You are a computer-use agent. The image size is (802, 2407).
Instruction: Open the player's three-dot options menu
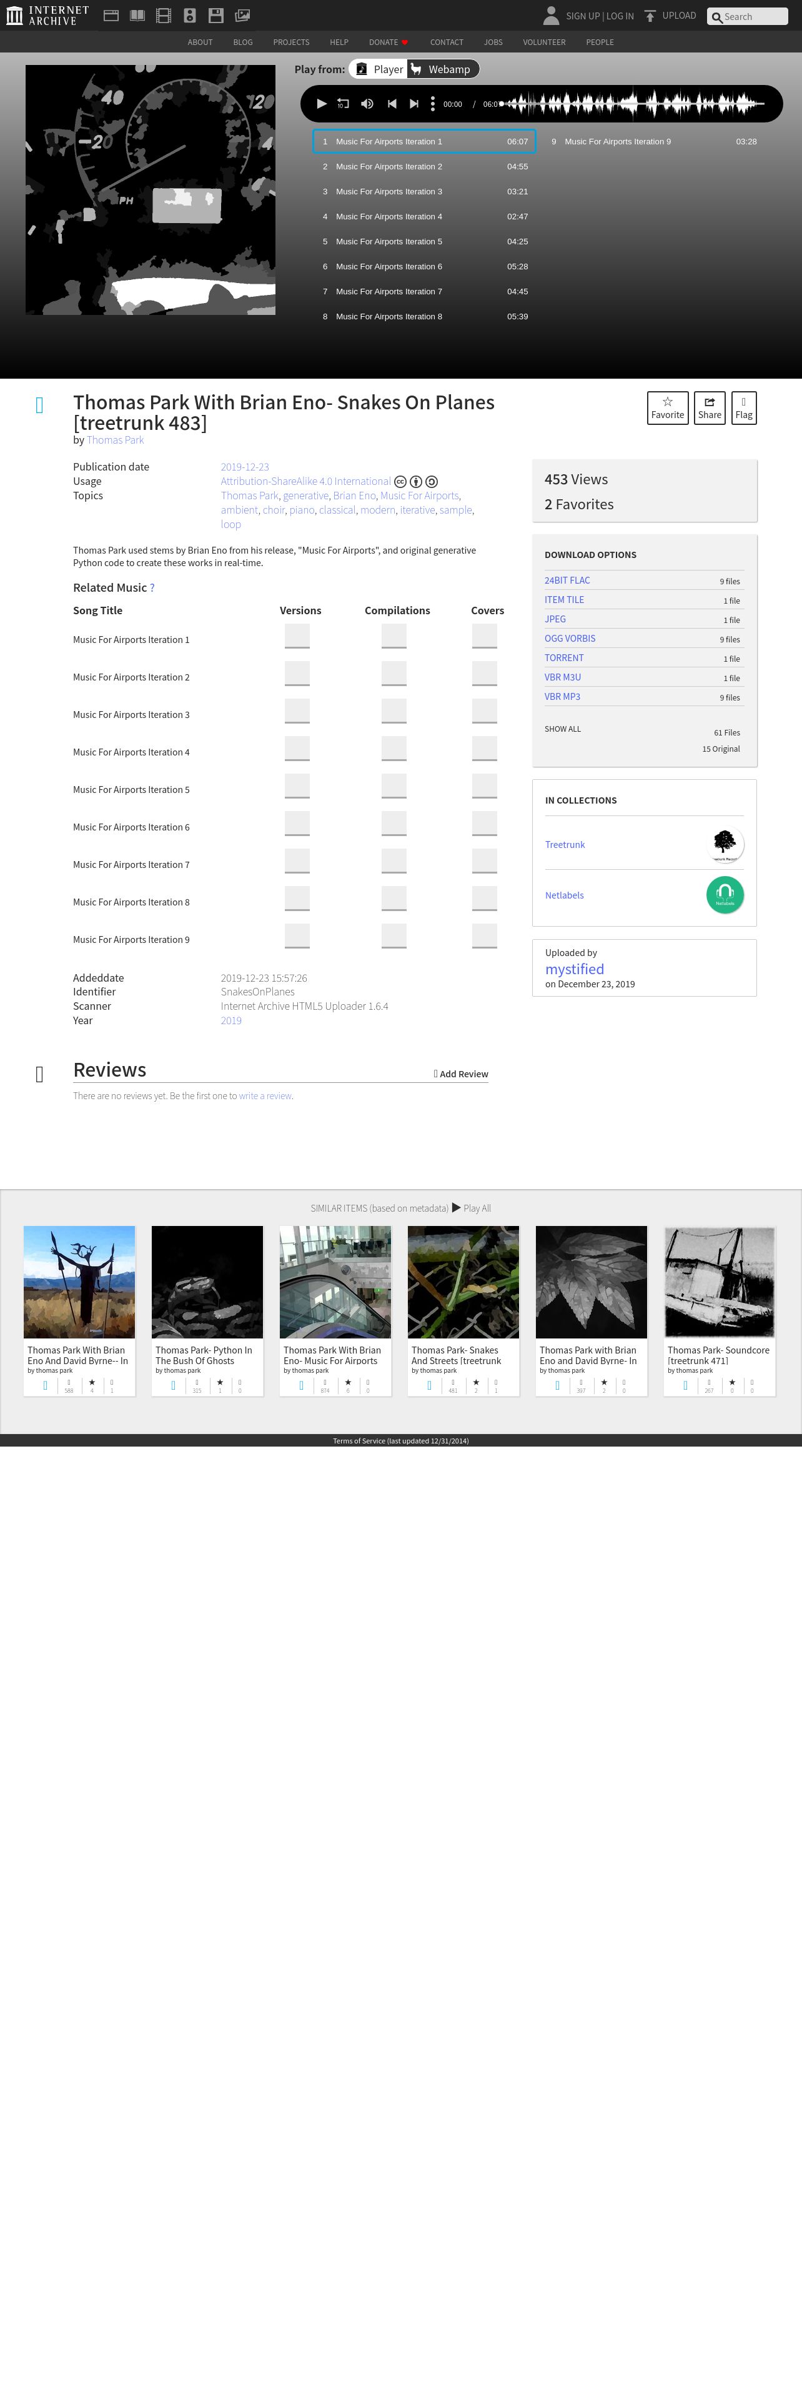coord(432,104)
